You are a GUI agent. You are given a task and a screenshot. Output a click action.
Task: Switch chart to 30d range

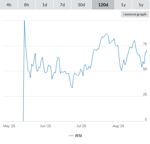(81, 5)
